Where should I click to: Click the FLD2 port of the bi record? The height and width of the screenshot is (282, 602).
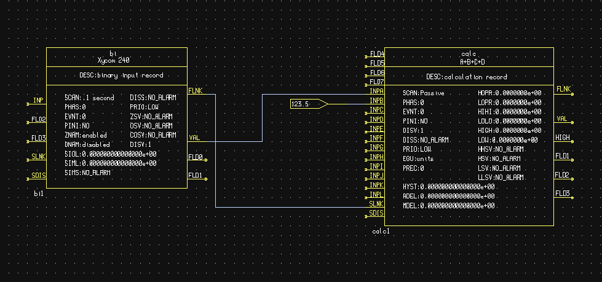coord(38,119)
